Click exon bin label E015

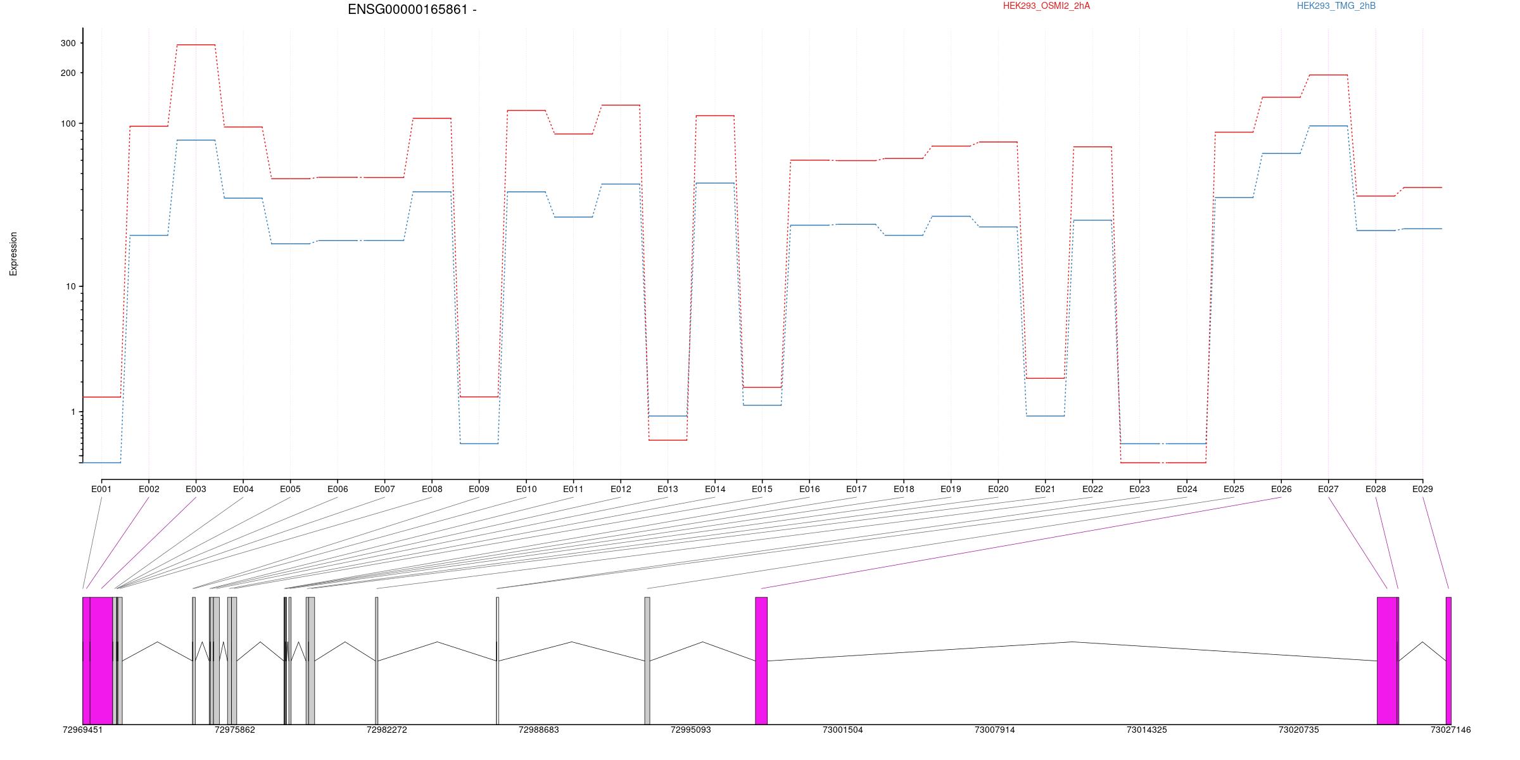point(762,489)
